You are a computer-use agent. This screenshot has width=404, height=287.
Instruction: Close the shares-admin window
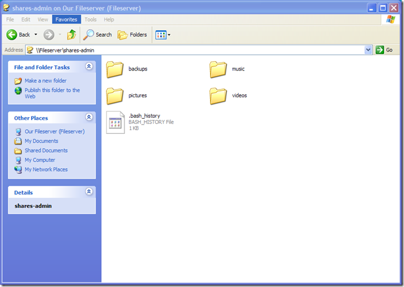tap(394, 8)
